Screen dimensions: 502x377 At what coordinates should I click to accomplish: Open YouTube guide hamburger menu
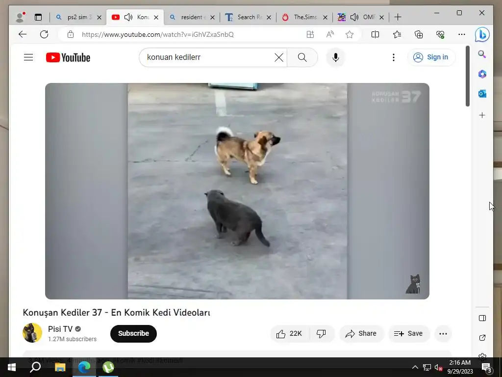tap(28, 57)
